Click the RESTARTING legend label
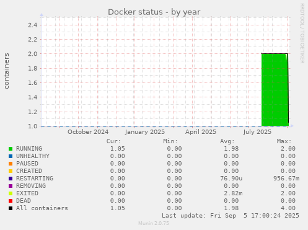This screenshot has width=308, height=230. pos(35,179)
